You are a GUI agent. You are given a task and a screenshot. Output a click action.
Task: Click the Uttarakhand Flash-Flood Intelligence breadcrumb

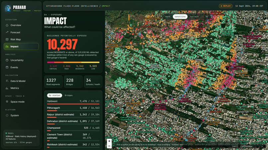[72, 6]
